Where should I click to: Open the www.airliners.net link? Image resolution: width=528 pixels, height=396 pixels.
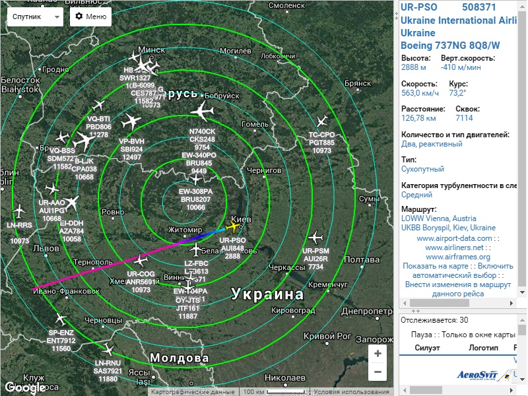[x=457, y=247]
